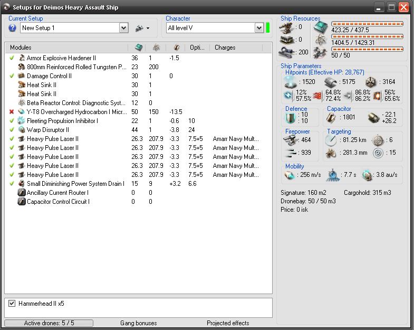Click the turret firepower icon showing 464

point(290,140)
